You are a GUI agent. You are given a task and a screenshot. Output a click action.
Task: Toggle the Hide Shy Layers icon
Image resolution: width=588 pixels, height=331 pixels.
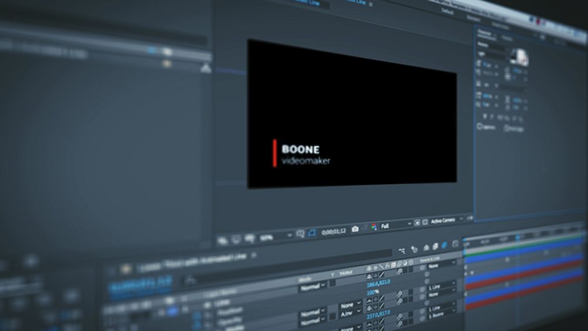click(x=426, y=248)
